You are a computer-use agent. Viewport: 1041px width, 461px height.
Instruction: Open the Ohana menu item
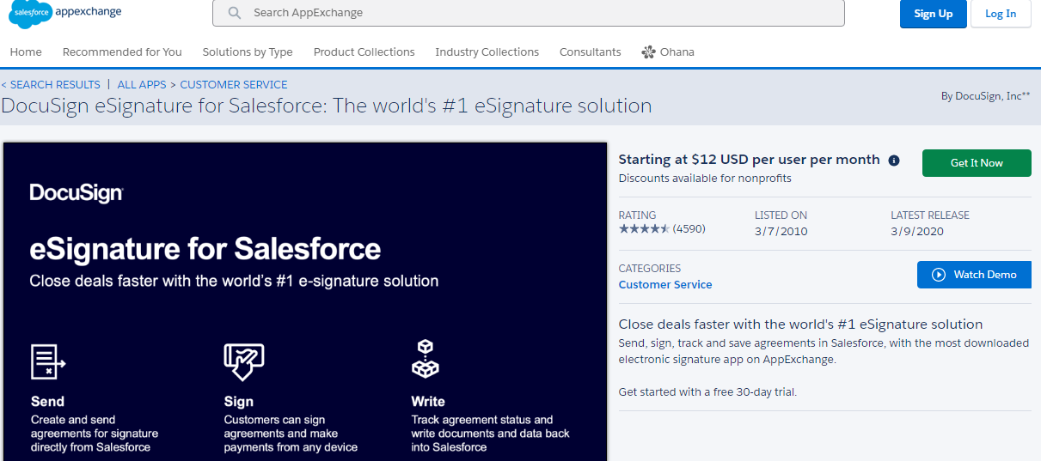pos(668,52)
